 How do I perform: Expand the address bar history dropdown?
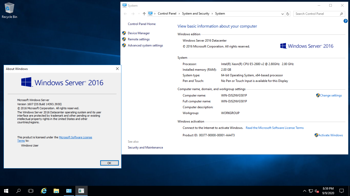283,14
